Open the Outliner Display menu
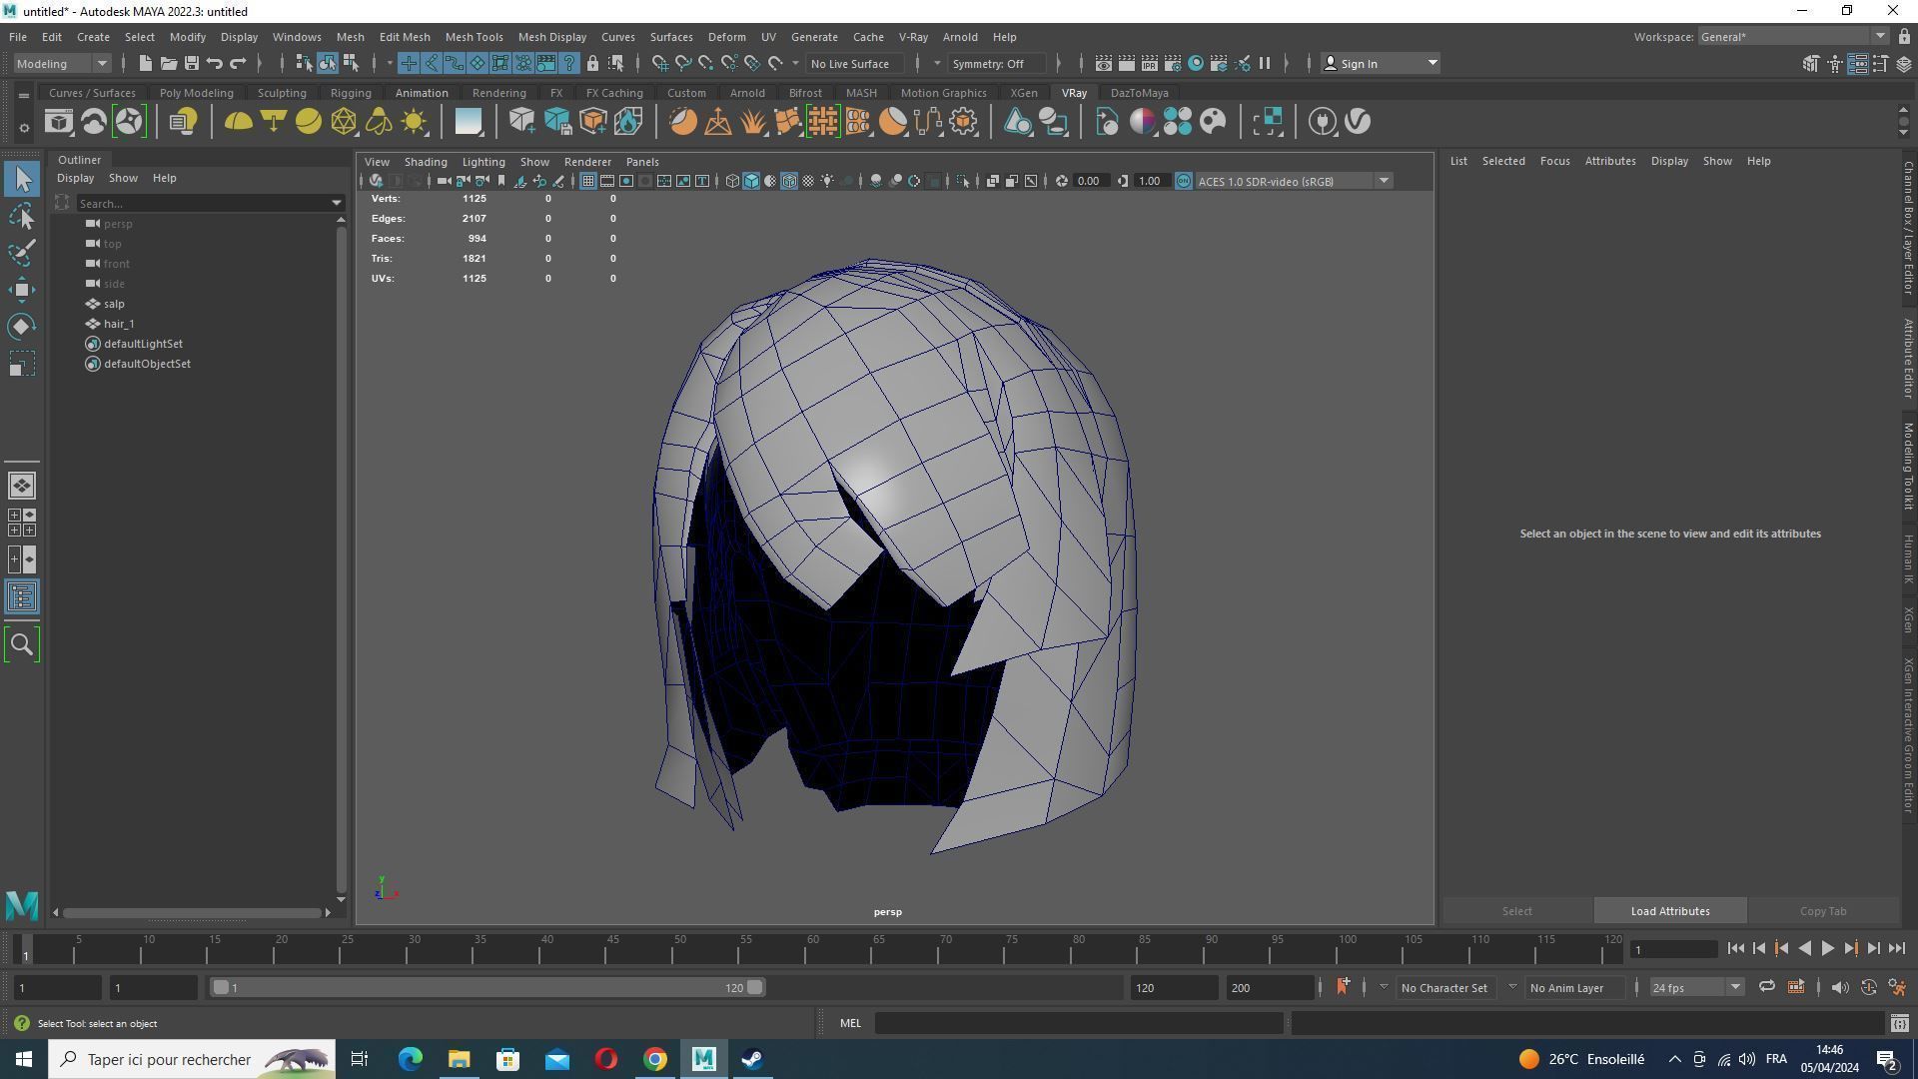Image resolution: width=1918 pixels, height=1079 pixels. (x=75, y=179)
